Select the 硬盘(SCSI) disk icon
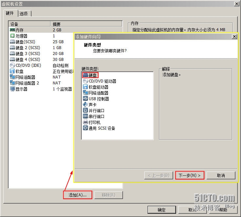 coord(12,42)
